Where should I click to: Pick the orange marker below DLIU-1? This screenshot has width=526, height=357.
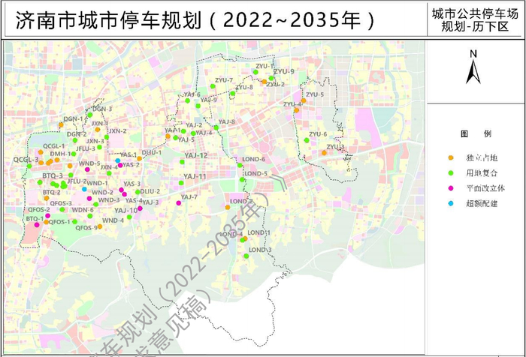point(139,159)
